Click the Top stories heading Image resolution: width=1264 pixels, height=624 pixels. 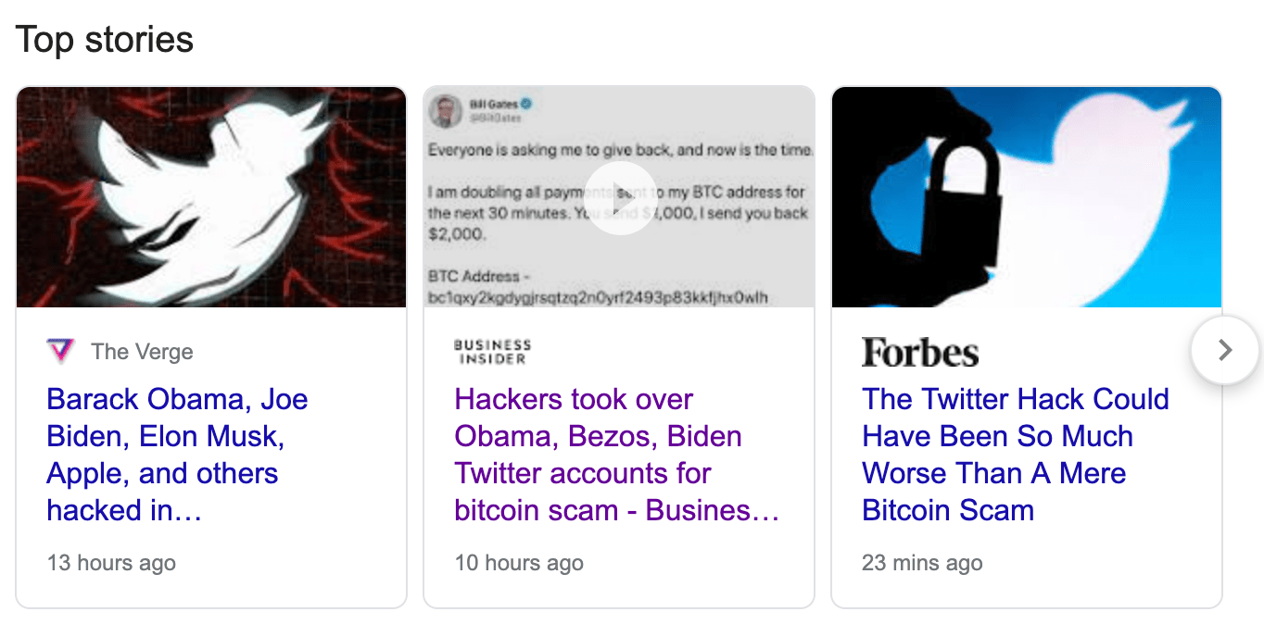click(105, 39)
